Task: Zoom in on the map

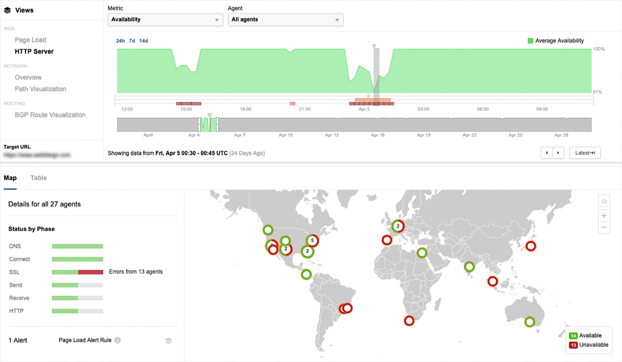Action: pyautogui.click(x=604, y=216)
